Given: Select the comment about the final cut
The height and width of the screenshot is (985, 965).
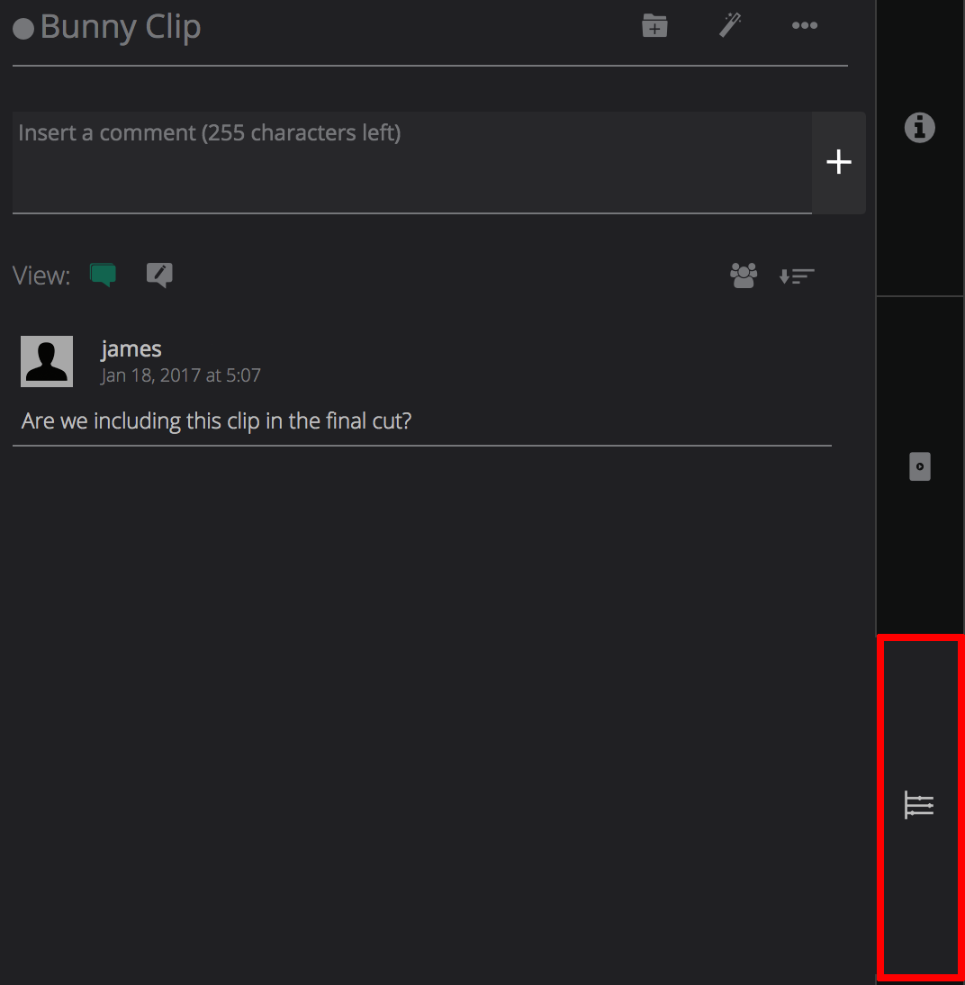Looking at the screenshot, I should click(216, 420).
